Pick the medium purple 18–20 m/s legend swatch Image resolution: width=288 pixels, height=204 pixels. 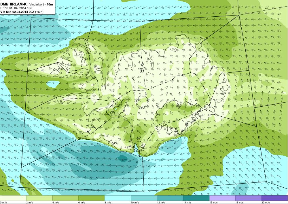tap(249, 198)
